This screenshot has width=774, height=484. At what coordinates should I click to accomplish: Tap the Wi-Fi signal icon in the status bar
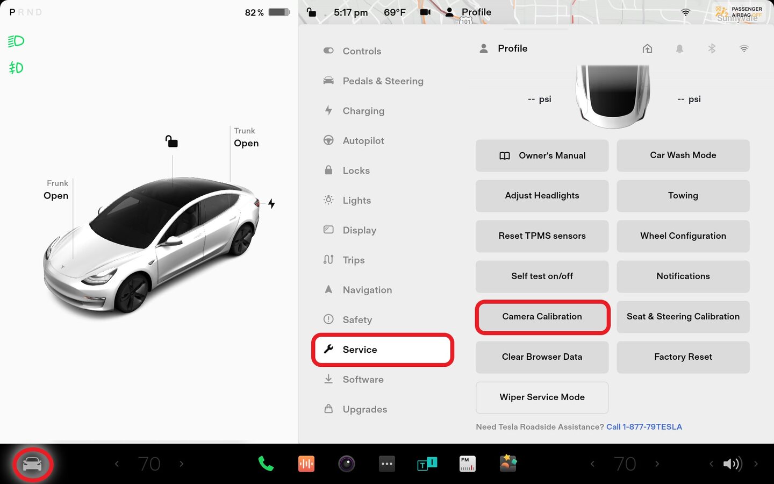pyautogui.click(x=685, y=12)
